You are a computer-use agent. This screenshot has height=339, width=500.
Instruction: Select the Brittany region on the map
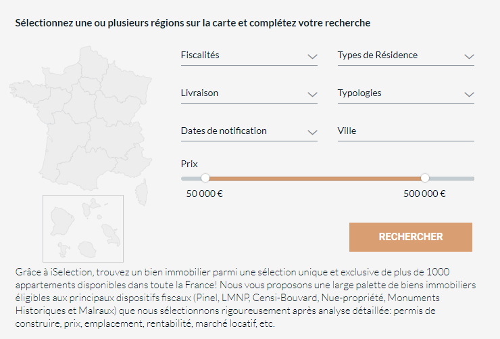[x=27, y=91]
